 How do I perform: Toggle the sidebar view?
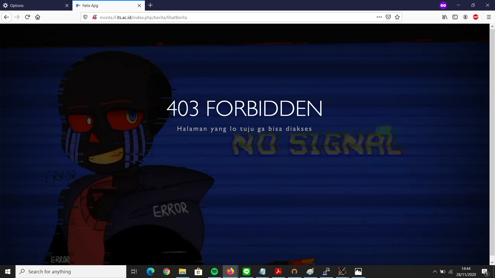click(x=455, y=17)
